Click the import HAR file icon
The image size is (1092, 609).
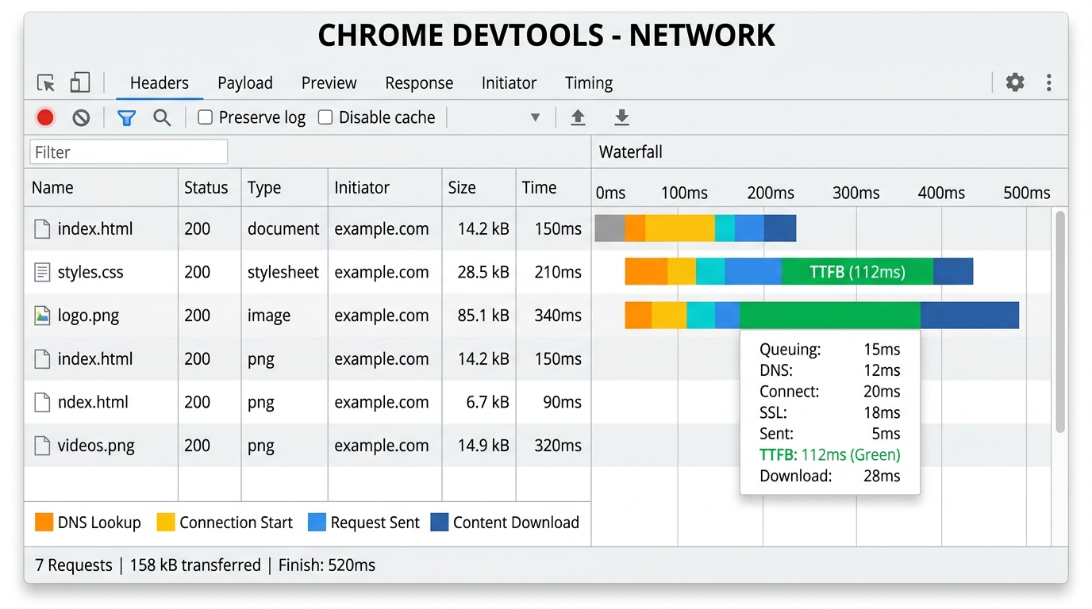pyautogui.click(x=578, y=117)
